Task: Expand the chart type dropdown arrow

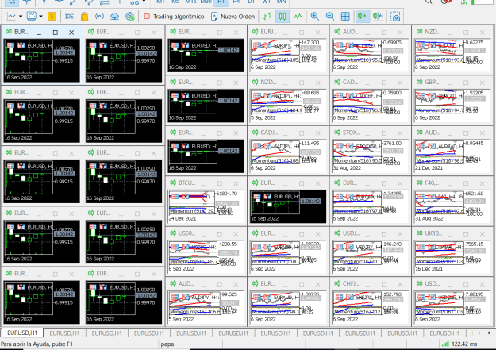Action: [x=21, y=17]
